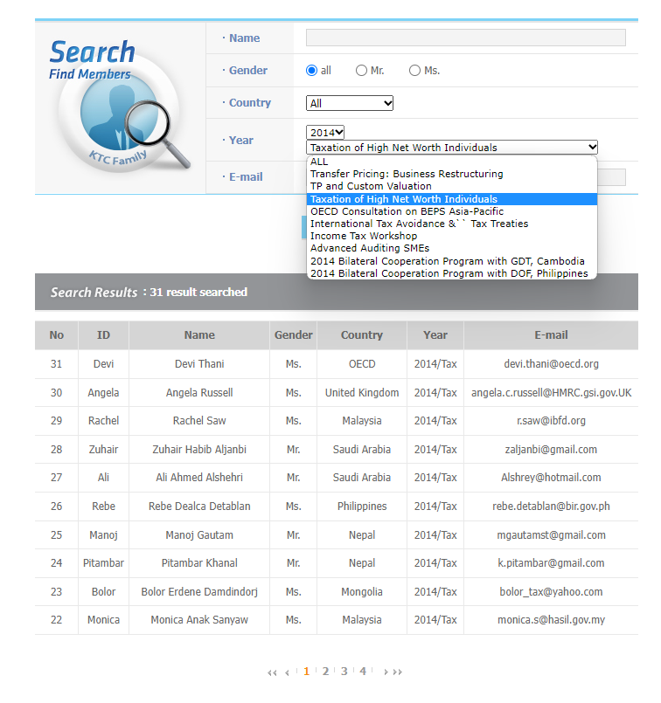This screenshot has width=661, height=703.
Task: Click the next page single arrow
Action: coord(385,672)
